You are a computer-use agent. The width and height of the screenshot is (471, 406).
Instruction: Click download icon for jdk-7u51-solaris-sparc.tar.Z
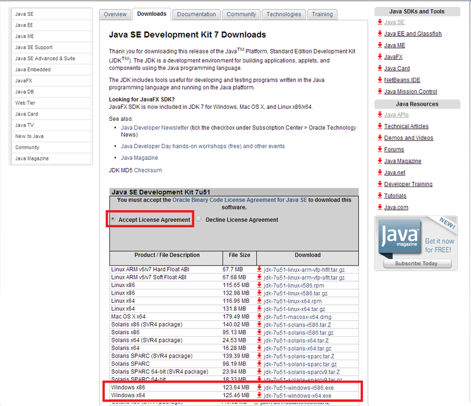259,356
